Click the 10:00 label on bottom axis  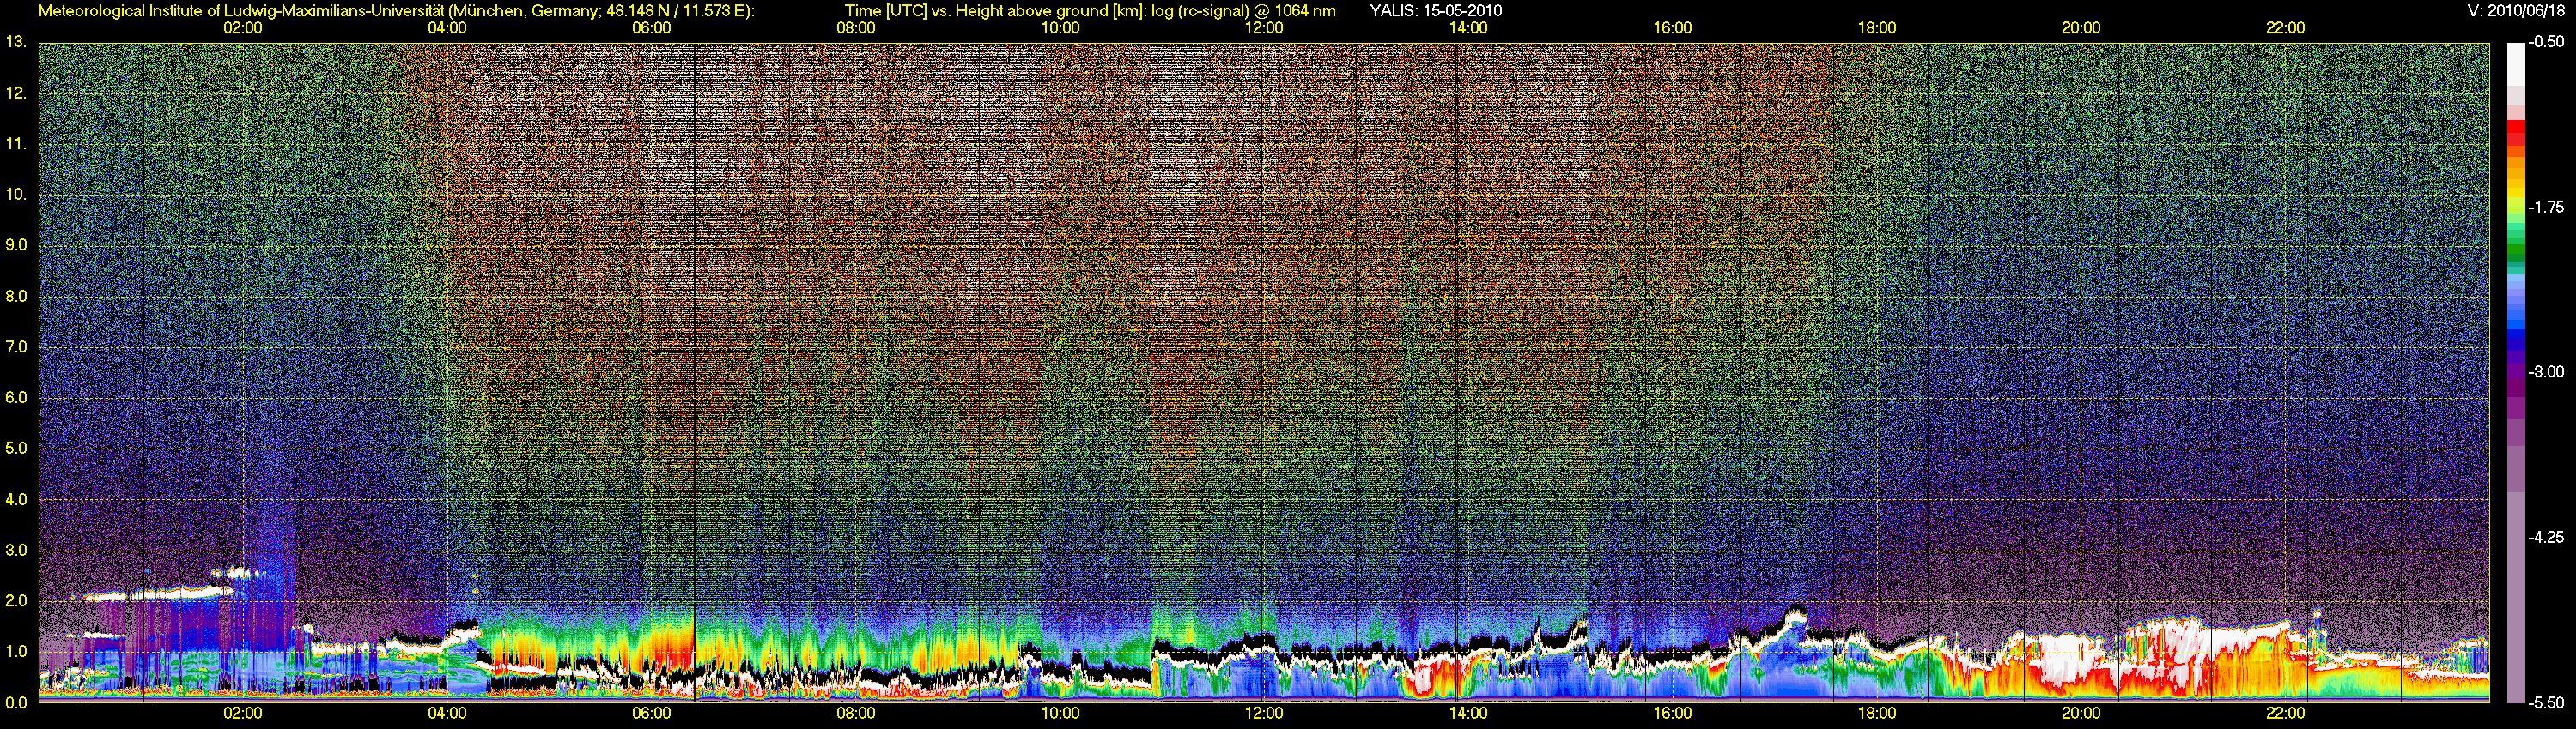(1060, 714)
